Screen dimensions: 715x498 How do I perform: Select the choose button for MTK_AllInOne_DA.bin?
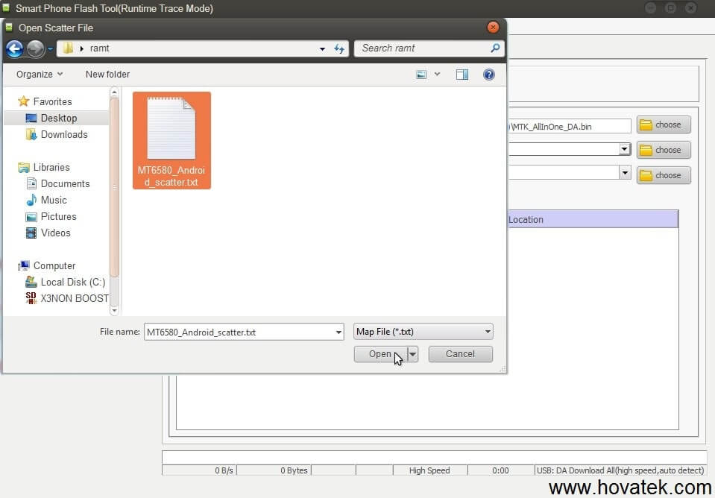pyautogui.click(x=662, y=125)
